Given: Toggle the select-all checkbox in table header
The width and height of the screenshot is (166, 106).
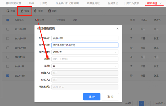Looking at the screenshot, I should pos(8,20).
